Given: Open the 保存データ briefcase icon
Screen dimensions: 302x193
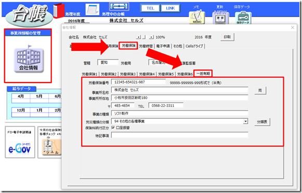Looking at the screenshot, I should (243, 18).
